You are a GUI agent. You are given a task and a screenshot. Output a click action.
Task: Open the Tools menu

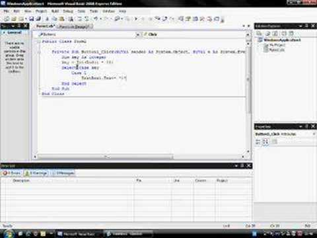pyautogui.click(x=94, y=11)
